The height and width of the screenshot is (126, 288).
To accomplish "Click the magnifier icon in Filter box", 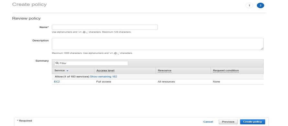I will pyautogui.click(x=57, y=63).
